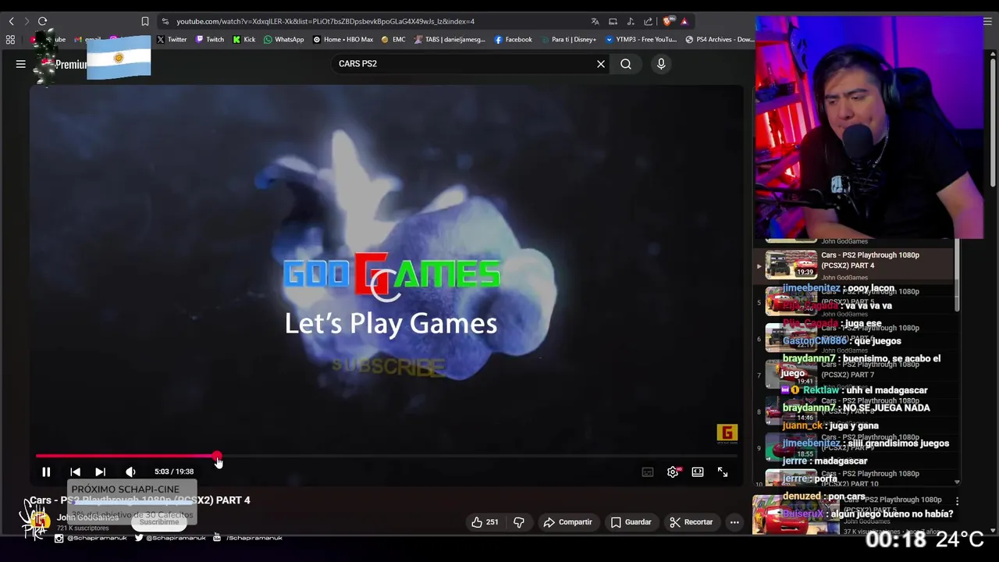This screenshot has width=999, height=562.
Task: Open the player settings gear
Action: tap(673, 471)
